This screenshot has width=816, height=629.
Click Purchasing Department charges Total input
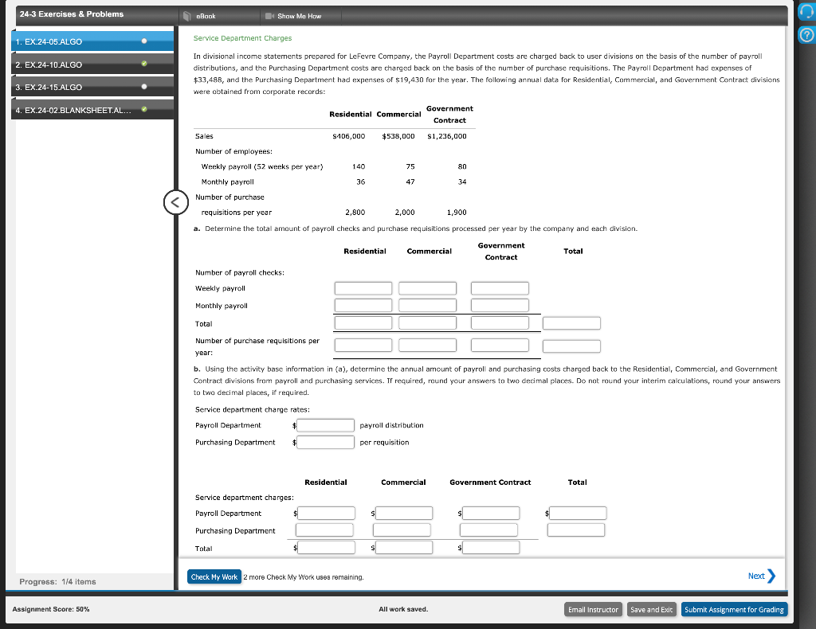(576, 529)
